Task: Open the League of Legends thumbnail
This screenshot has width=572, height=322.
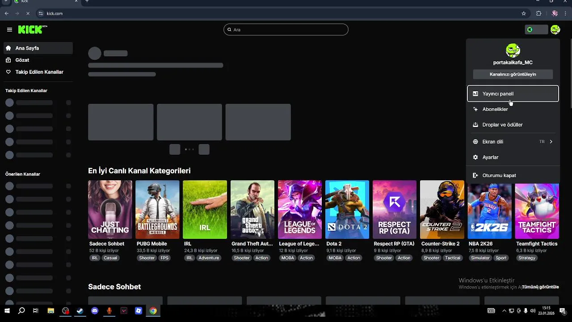Action: 300,209
